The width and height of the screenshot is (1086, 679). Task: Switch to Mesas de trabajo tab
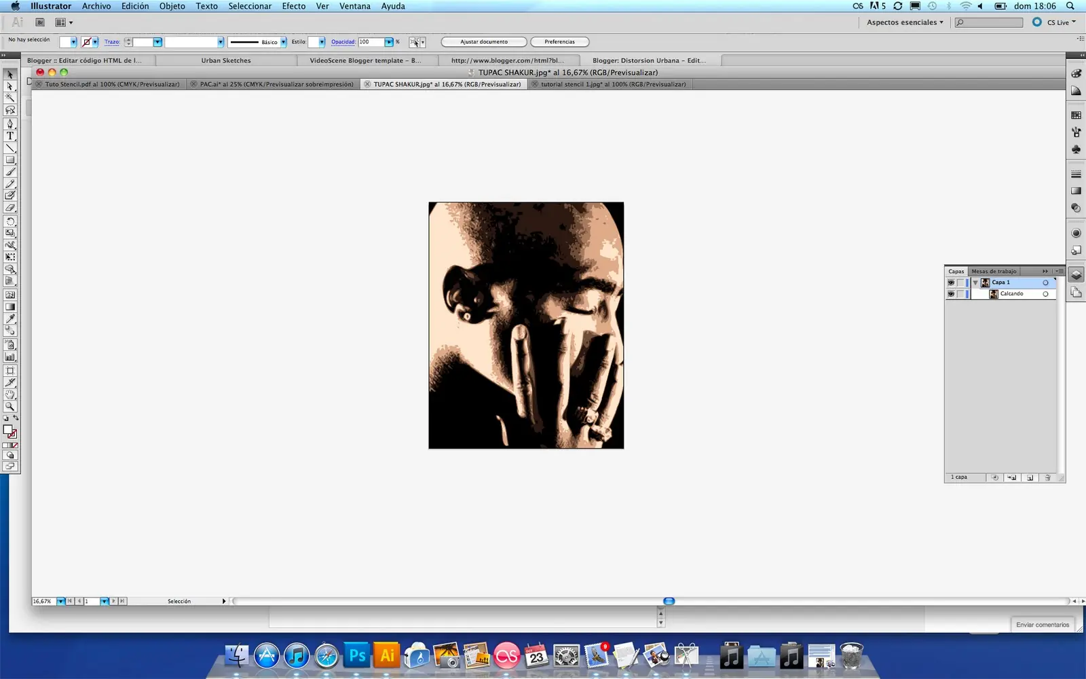click(994, 271)
